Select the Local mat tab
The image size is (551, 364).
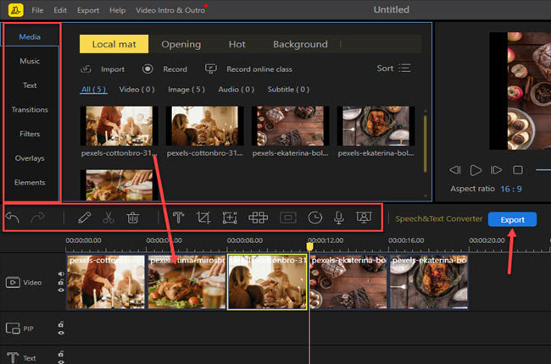(114, 44)
